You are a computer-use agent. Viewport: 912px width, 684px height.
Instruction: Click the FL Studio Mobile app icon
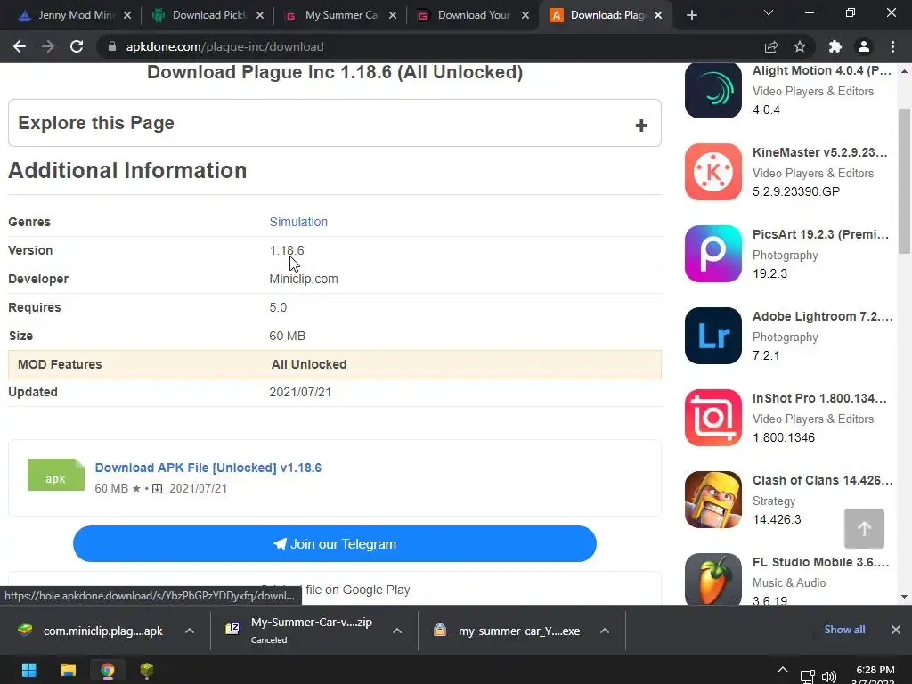pos(713,579)
